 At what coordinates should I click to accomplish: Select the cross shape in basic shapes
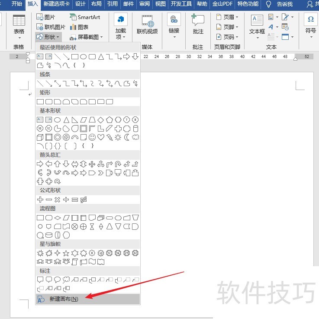pyautogui.click(x=118, y=129)
